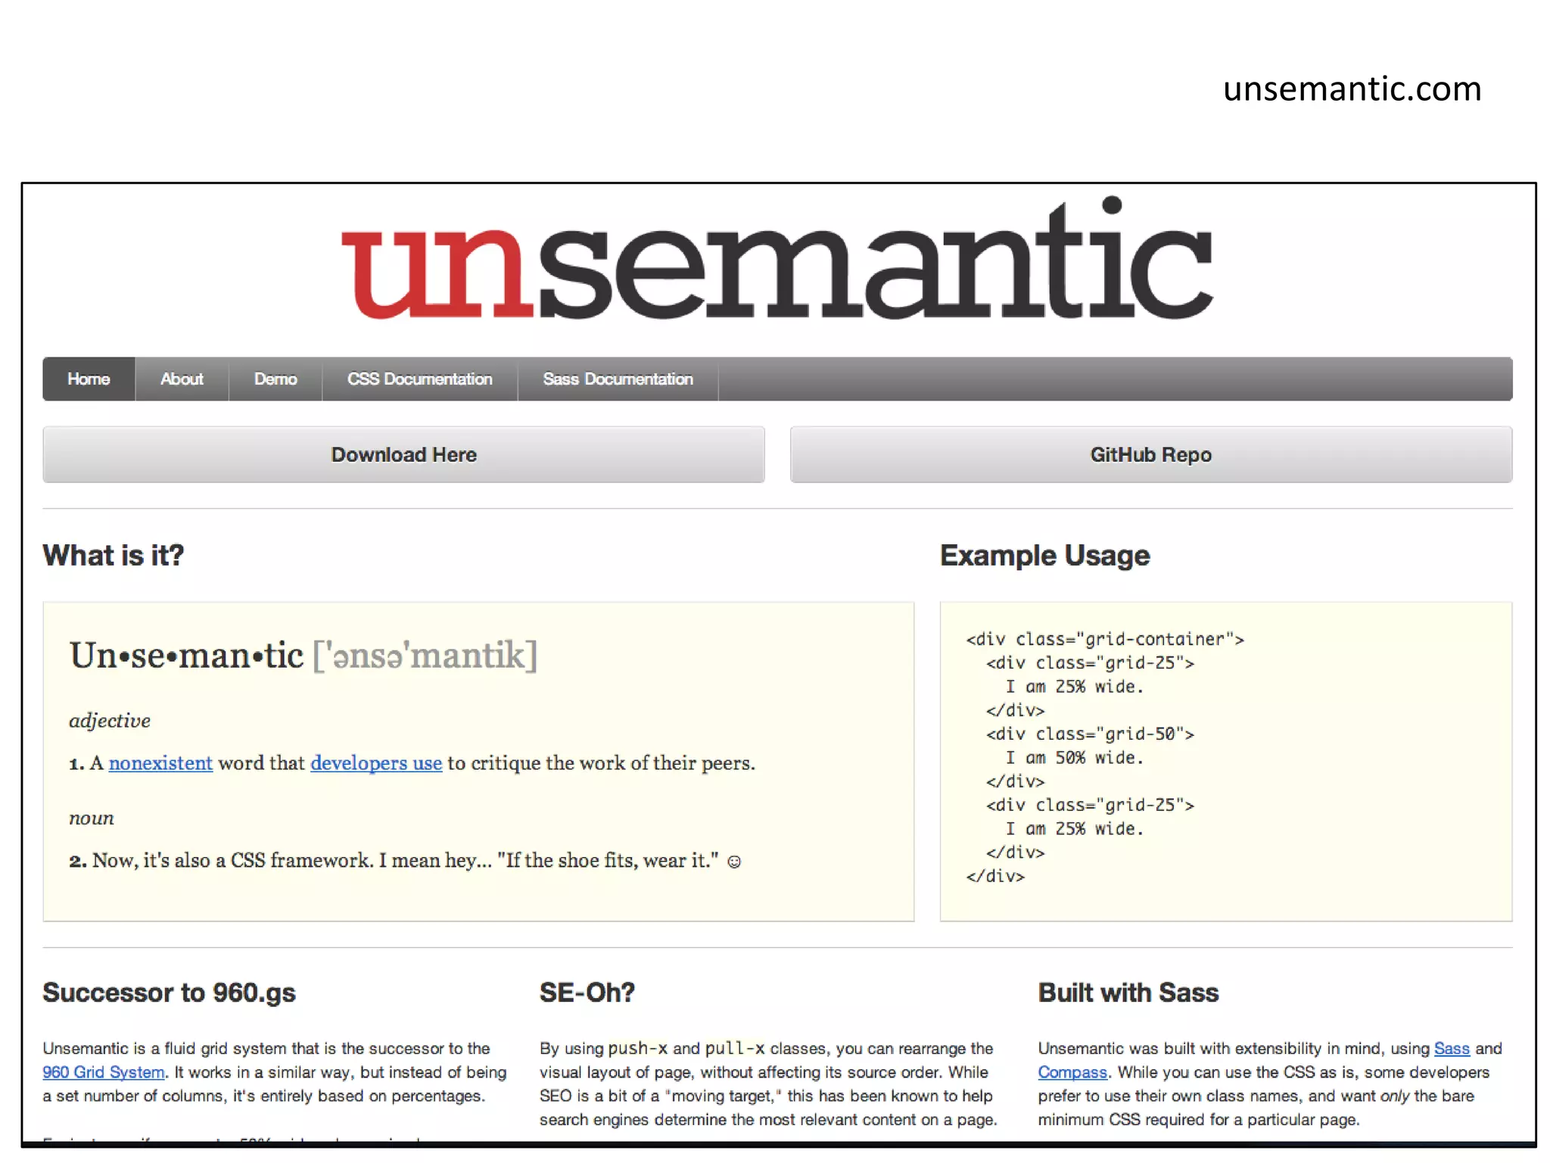
Task: Click the "SE-Oh?" heading
Action: tap(587, 992)
